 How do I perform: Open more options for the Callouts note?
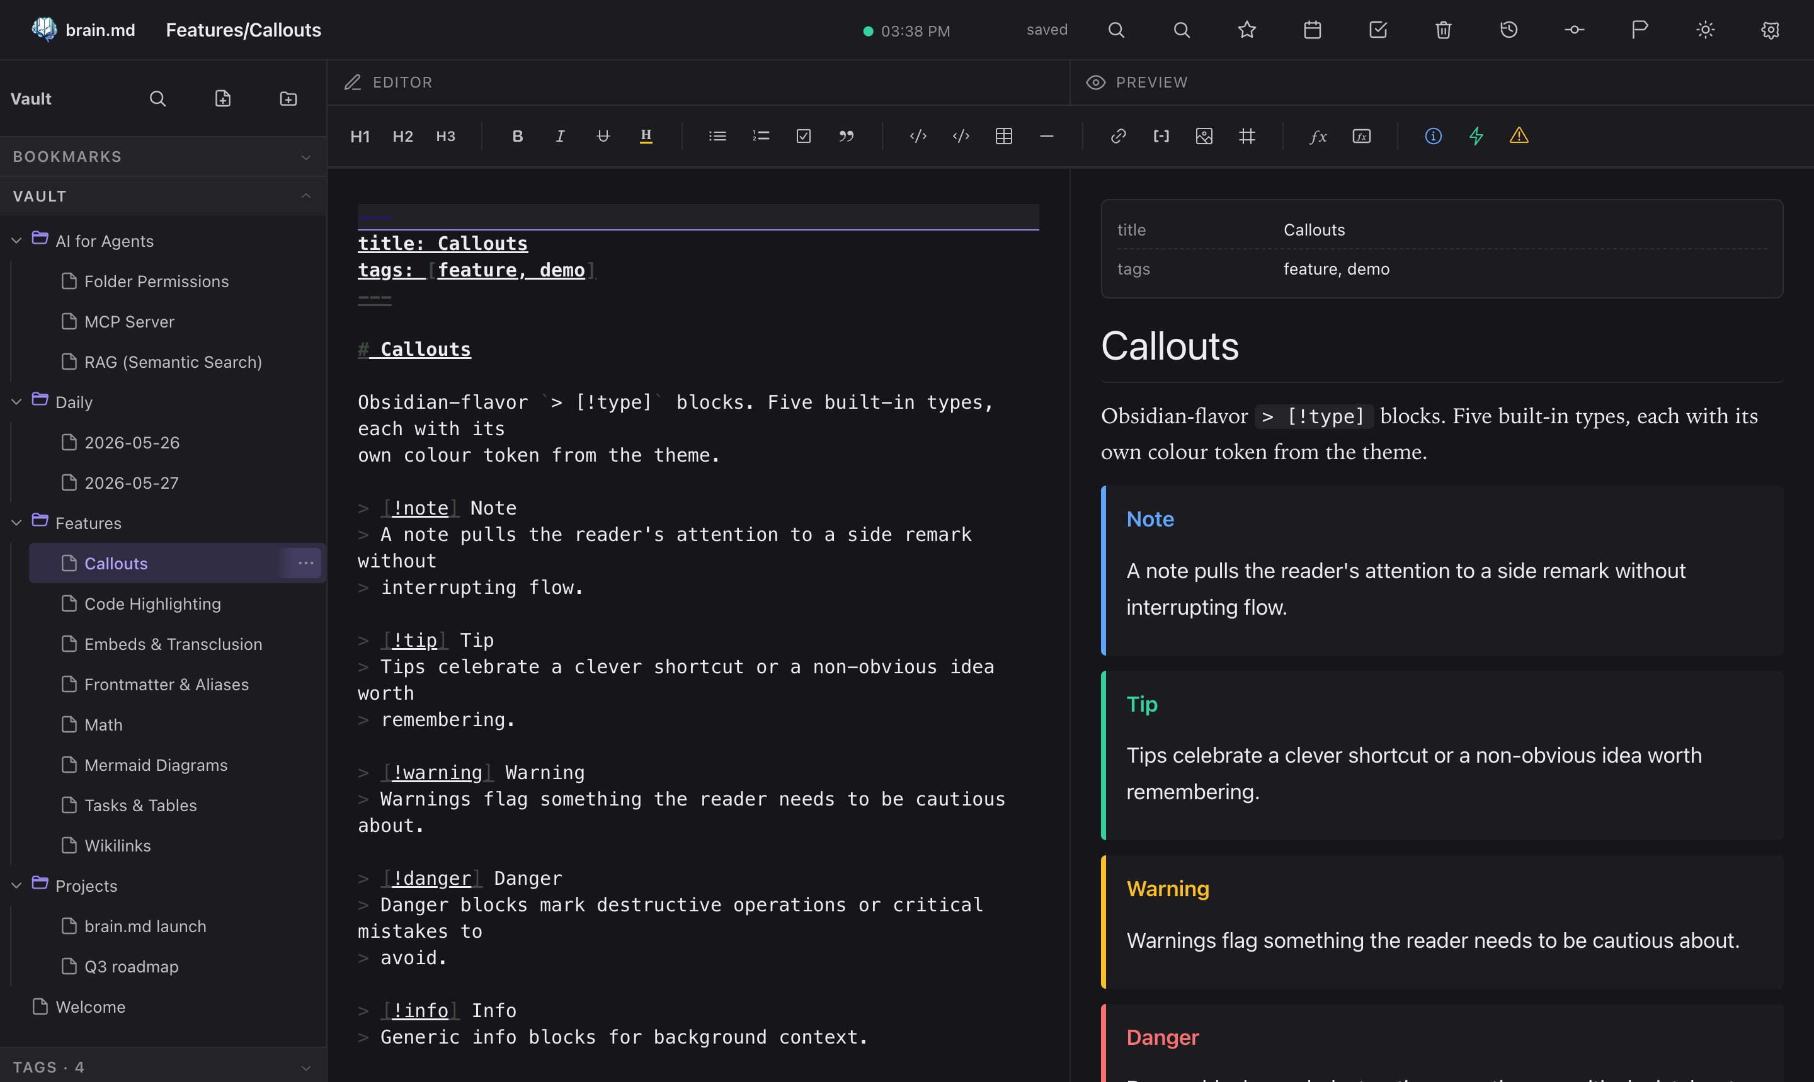tap(305, 563)
